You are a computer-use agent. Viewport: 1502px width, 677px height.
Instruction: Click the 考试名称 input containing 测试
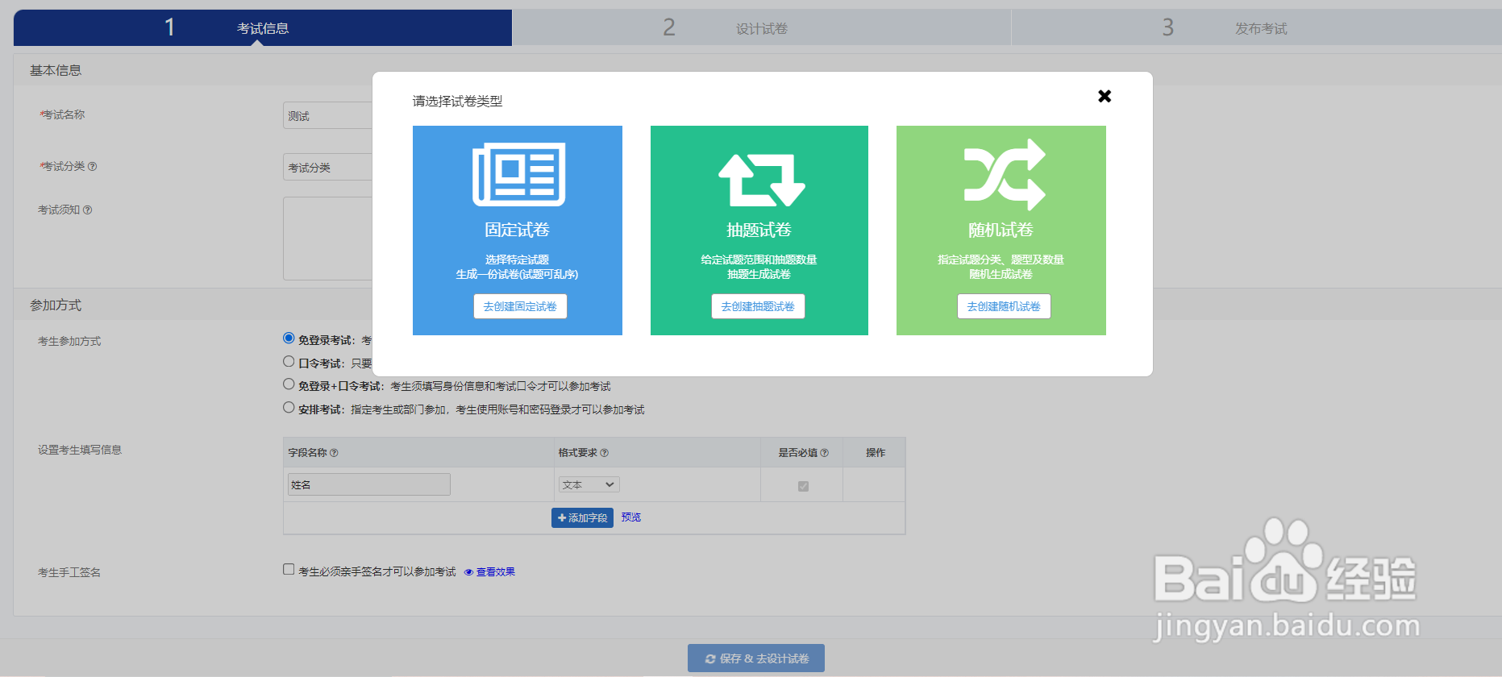tap(328, 115)
